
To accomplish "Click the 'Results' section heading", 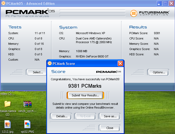I will (x=138, y=27).
